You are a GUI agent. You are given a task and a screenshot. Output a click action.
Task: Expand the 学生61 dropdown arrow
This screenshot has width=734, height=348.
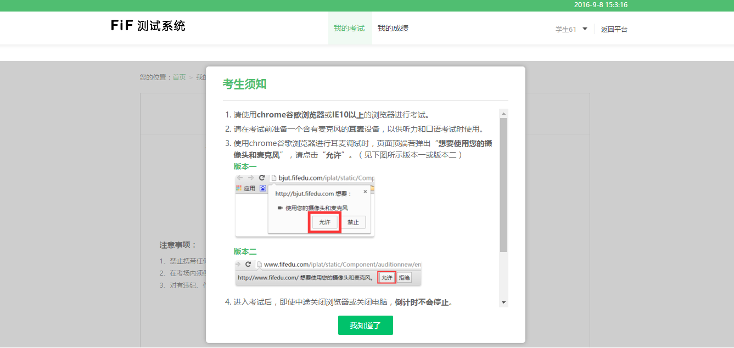585,29
